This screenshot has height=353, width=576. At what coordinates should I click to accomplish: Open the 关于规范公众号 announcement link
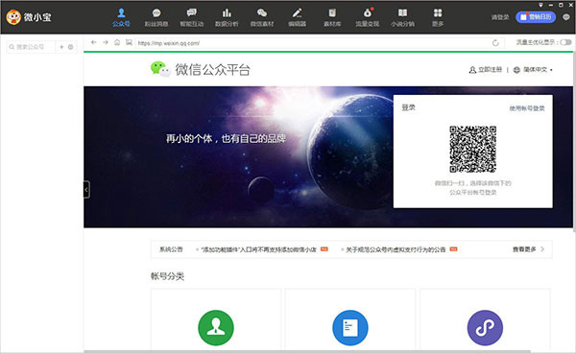tap(396, 249)
